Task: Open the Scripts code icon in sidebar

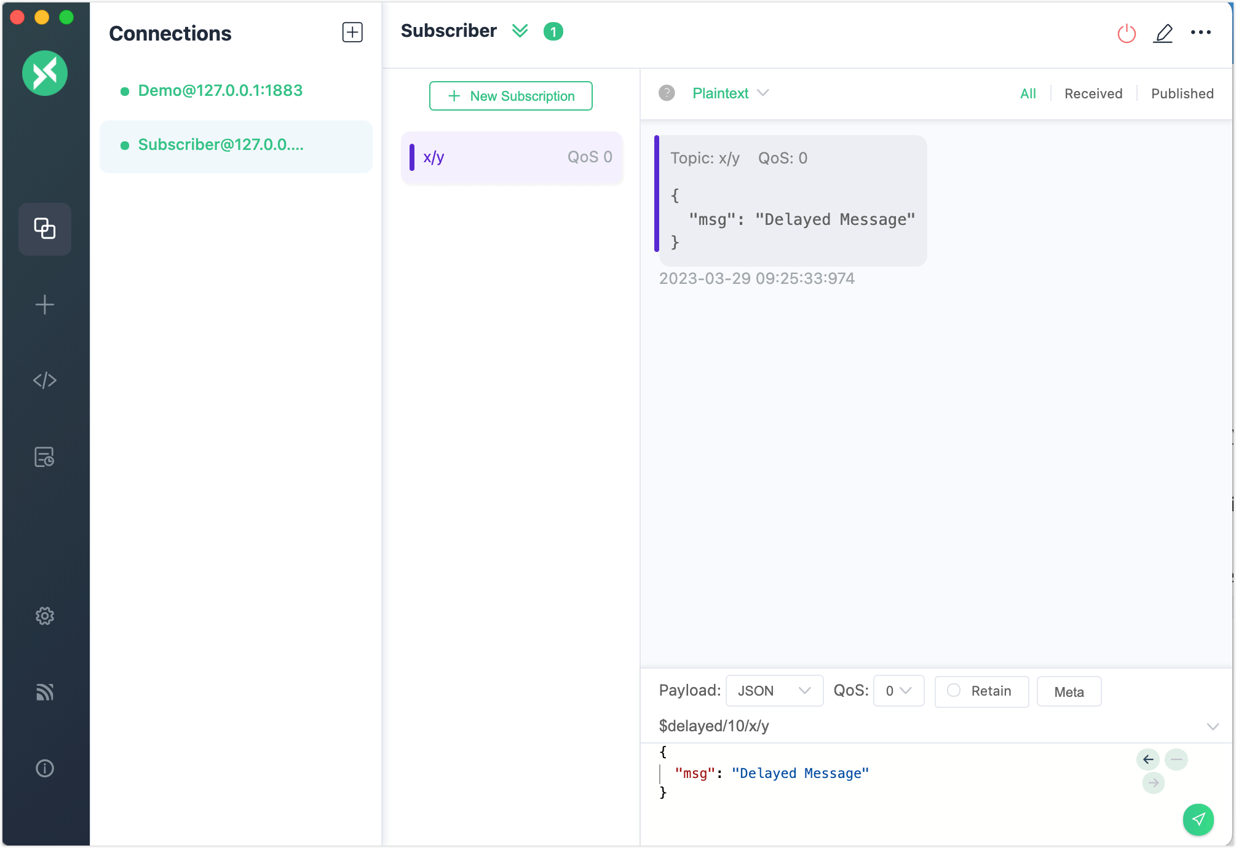Action: [45, 380]
